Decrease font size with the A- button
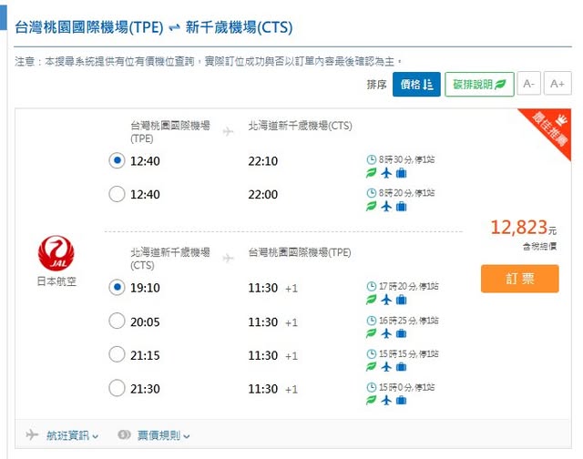Image resolution: width=583 pixels, height=459 pixels. coord(528,85)
